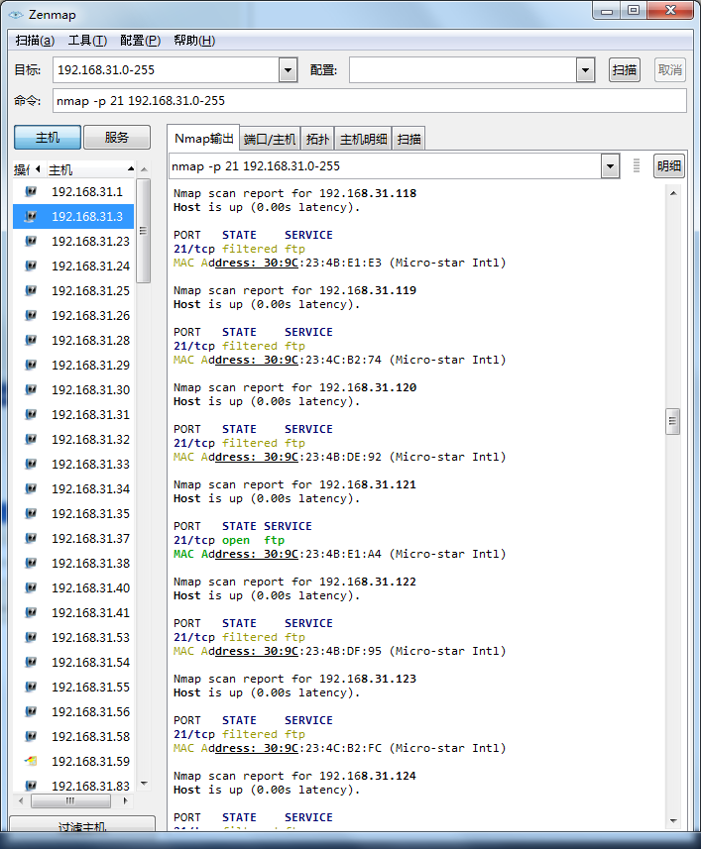701x849 pixels.
Task: Open the 工具(T) menu
Action: click(88, 41)
